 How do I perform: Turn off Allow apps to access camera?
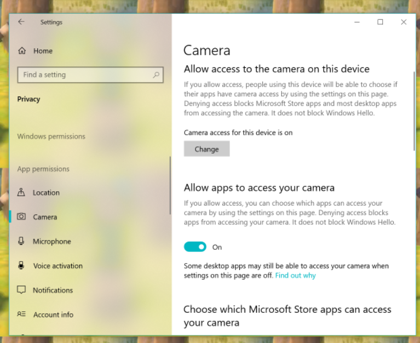click(x=195, y=247)
